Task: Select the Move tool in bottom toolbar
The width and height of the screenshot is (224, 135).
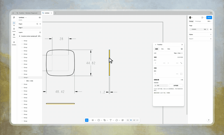Action: tap(87, 120)
